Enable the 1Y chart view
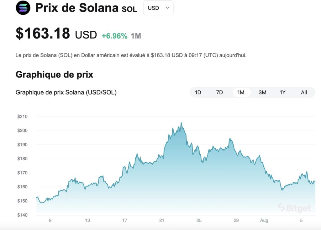The height and width of the screenshot is (230, 321). coord(283,92)
